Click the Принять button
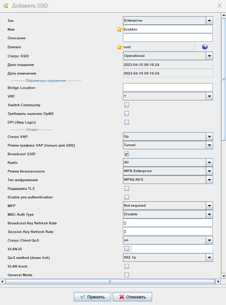 (93, 297)
